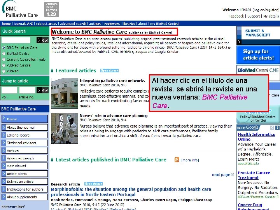Screen dimensions: 280x210
Task: Select the BMC Palliative Care radio option
Action: pyautogui.click(x=4, y=48)
